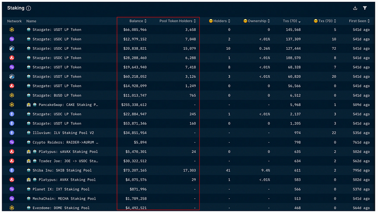378x213 pixels.
Task: Click balance value $5,894
Action: click(140, 142)
